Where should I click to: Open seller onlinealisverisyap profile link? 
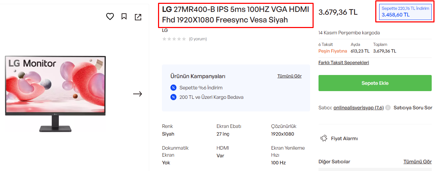(358, 108)
